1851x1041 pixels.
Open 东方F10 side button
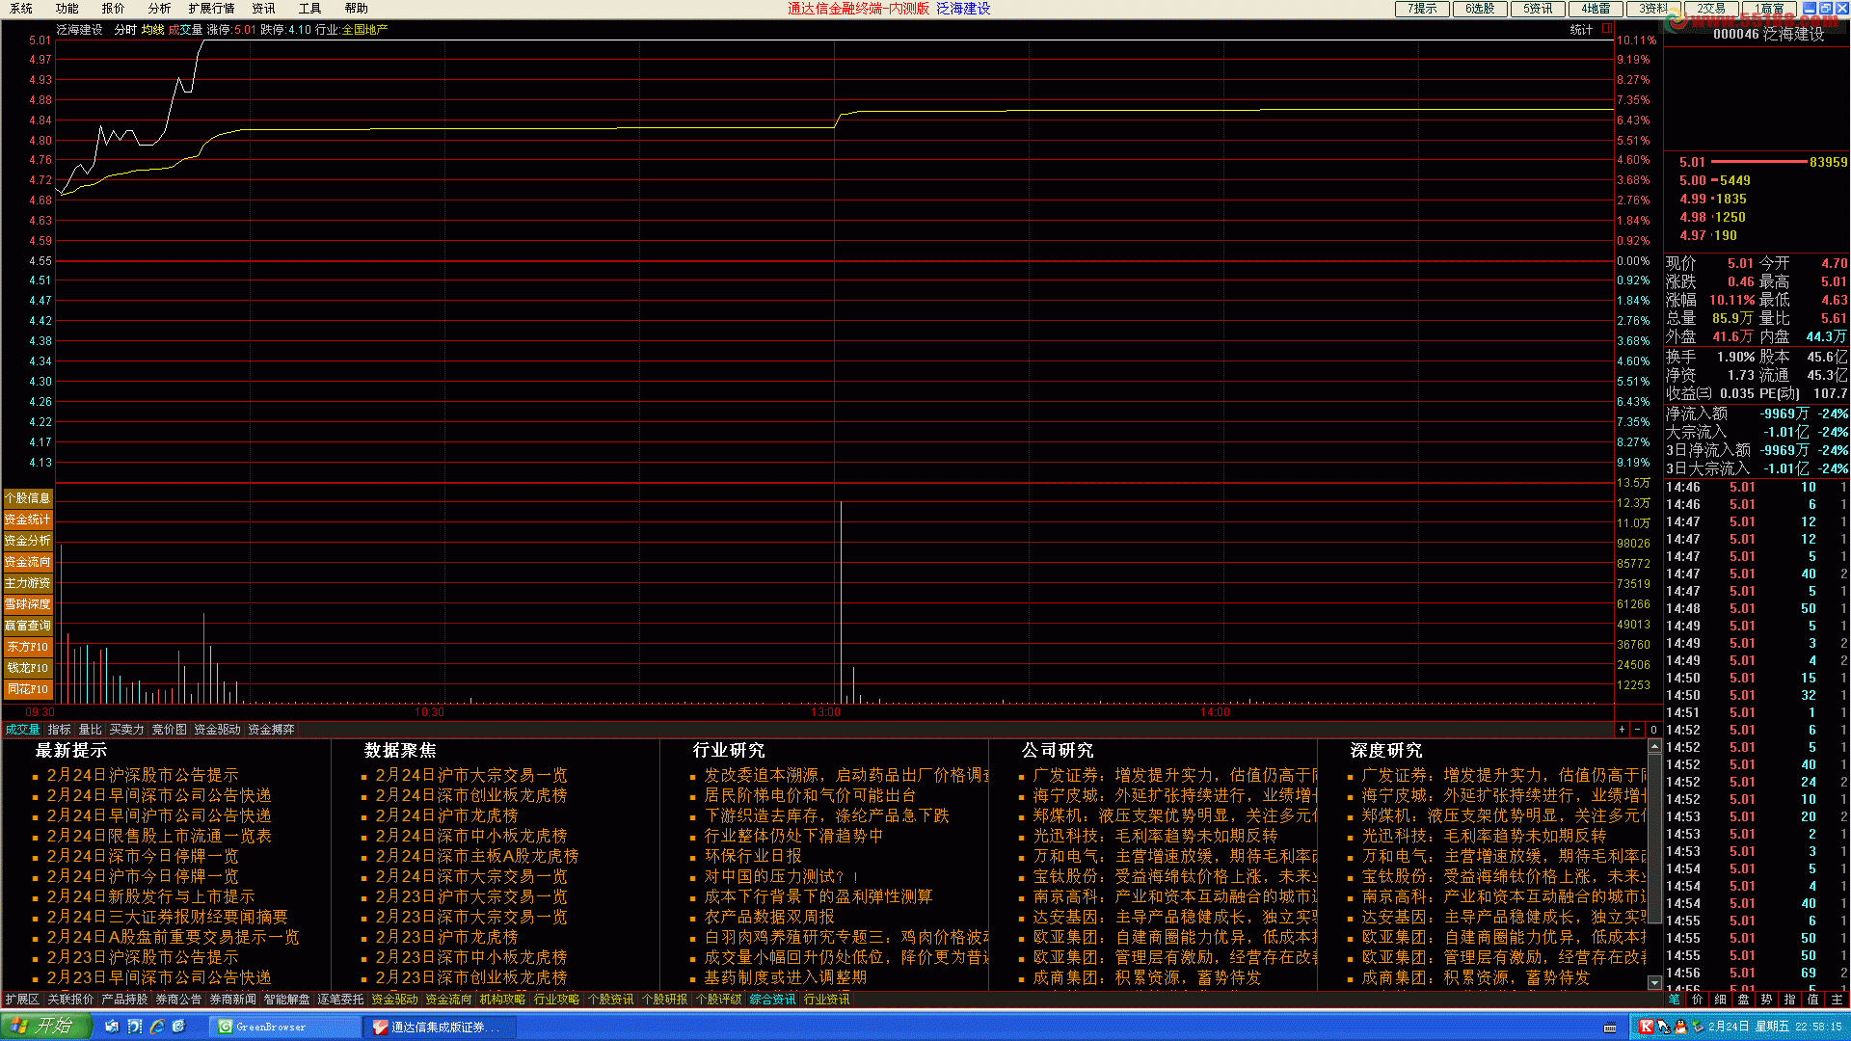coord(28,647)
